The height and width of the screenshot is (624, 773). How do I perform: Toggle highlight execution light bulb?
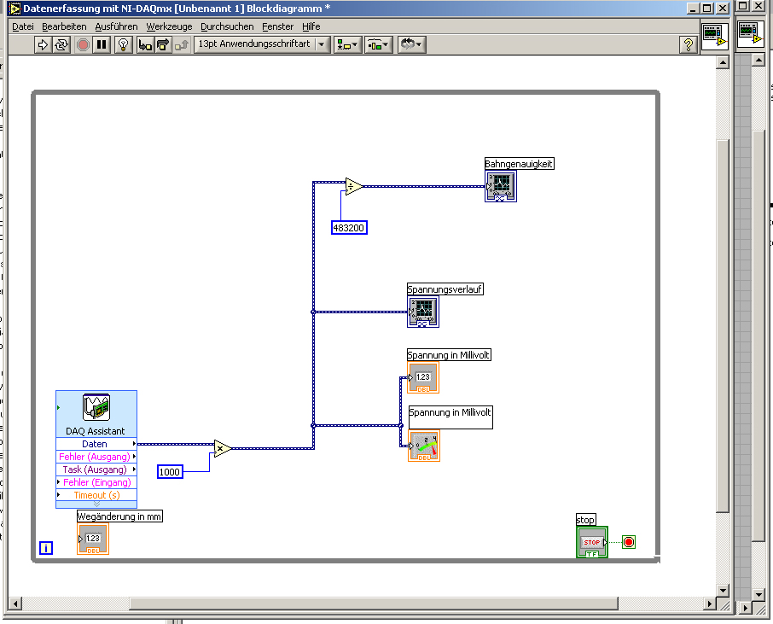[123, 45]
